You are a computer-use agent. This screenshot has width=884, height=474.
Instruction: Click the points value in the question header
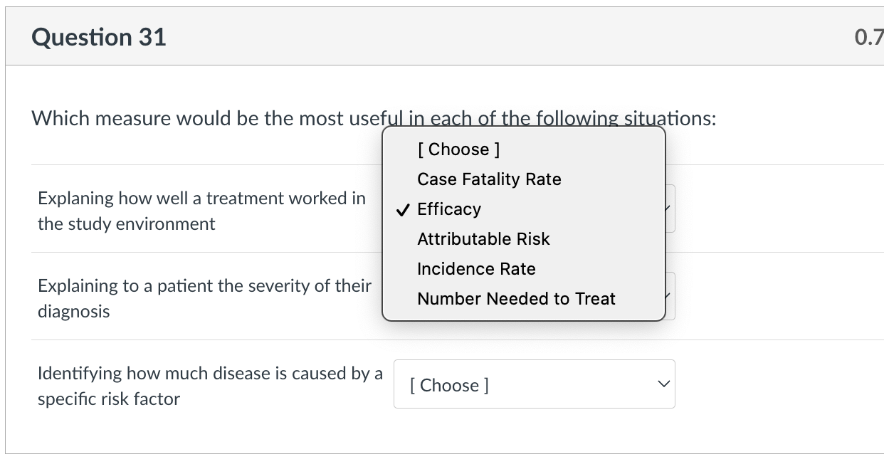[x=868, y=38]
